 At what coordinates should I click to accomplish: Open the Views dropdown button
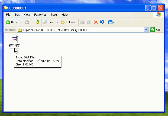[x=111, y=22]
